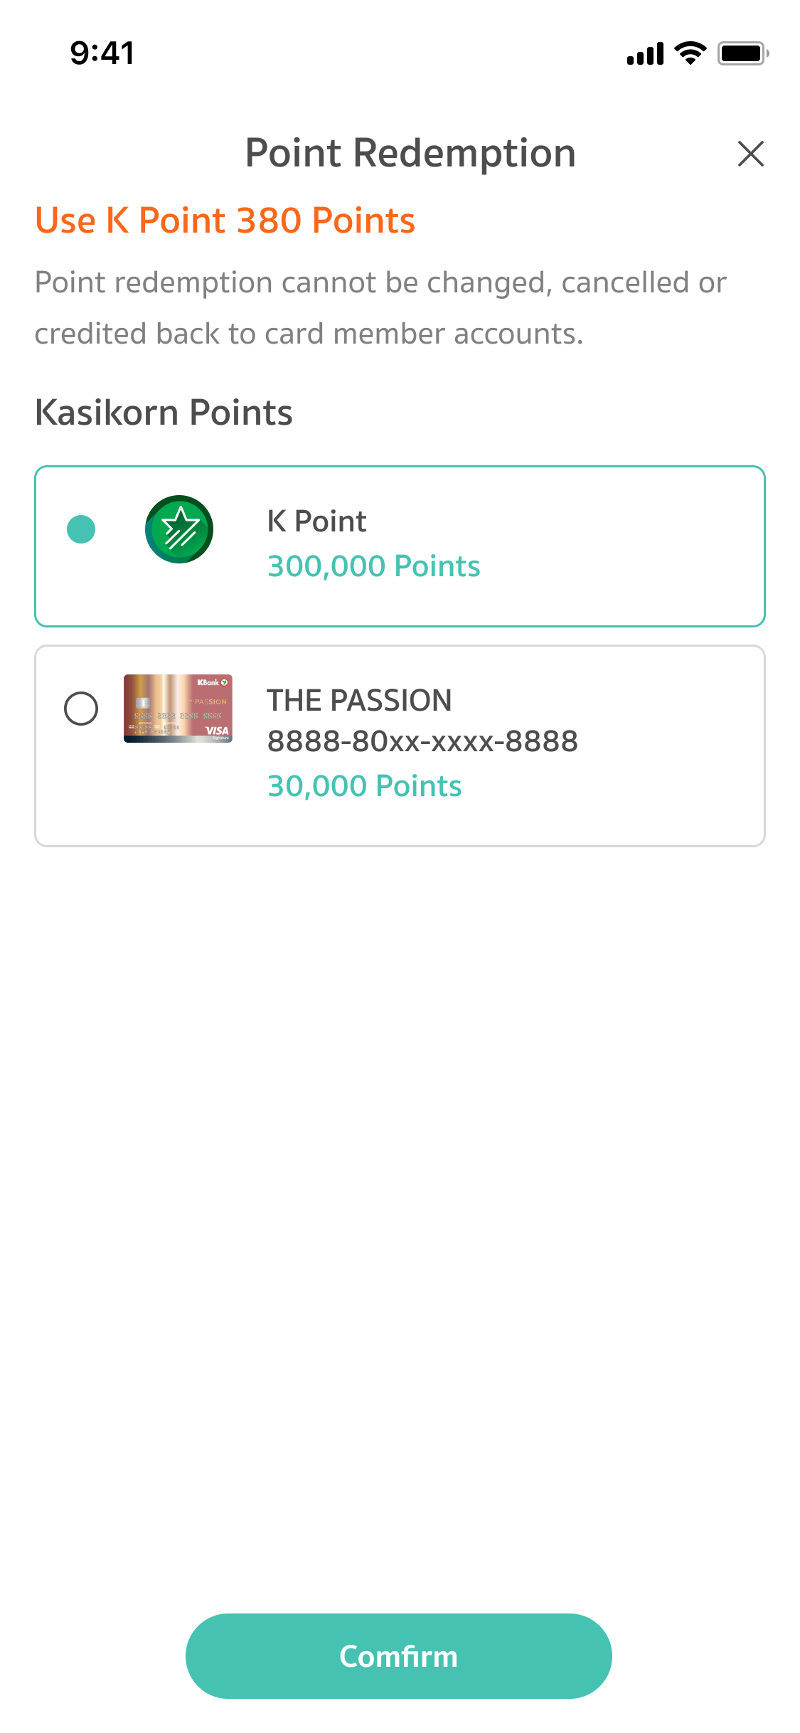The height and width of the screenshot is (1733, 800).
Task: Tap the Wi-Fi status icon
Action: pos(690,53)
